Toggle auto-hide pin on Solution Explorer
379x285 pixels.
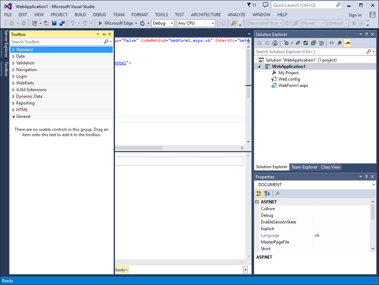point(366,34)
